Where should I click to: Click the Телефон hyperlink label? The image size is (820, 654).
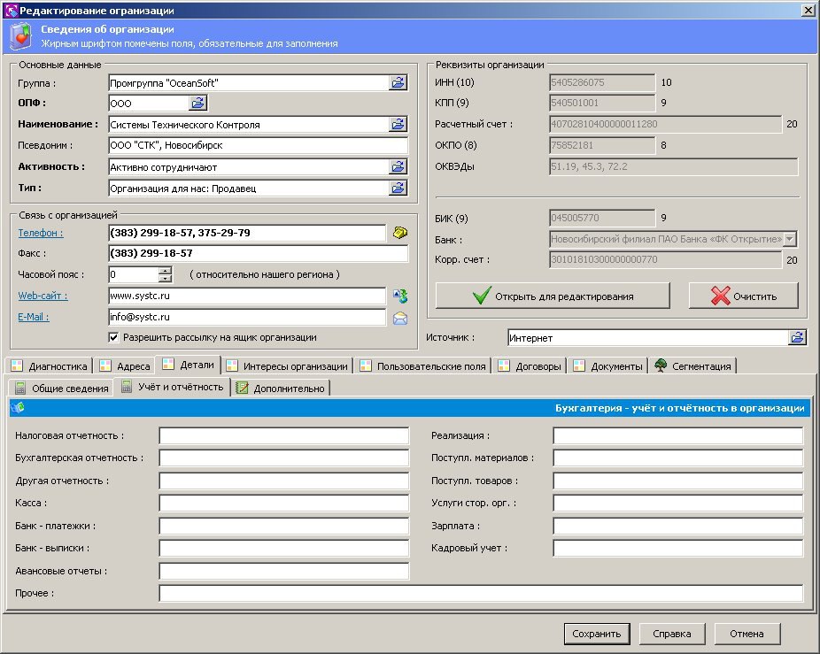click(x=41, y=233)
